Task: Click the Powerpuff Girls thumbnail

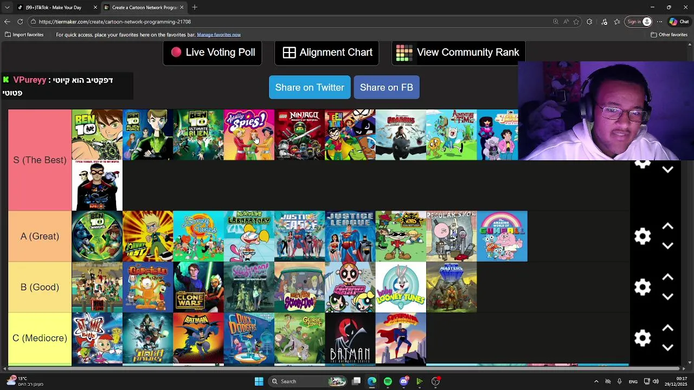Action: 350,287
